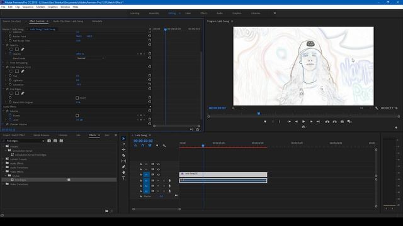Image resolution: width=403 pixels, height=226 pixels.
Task: Open the Comparison View button
Action: tap(349, 121)
